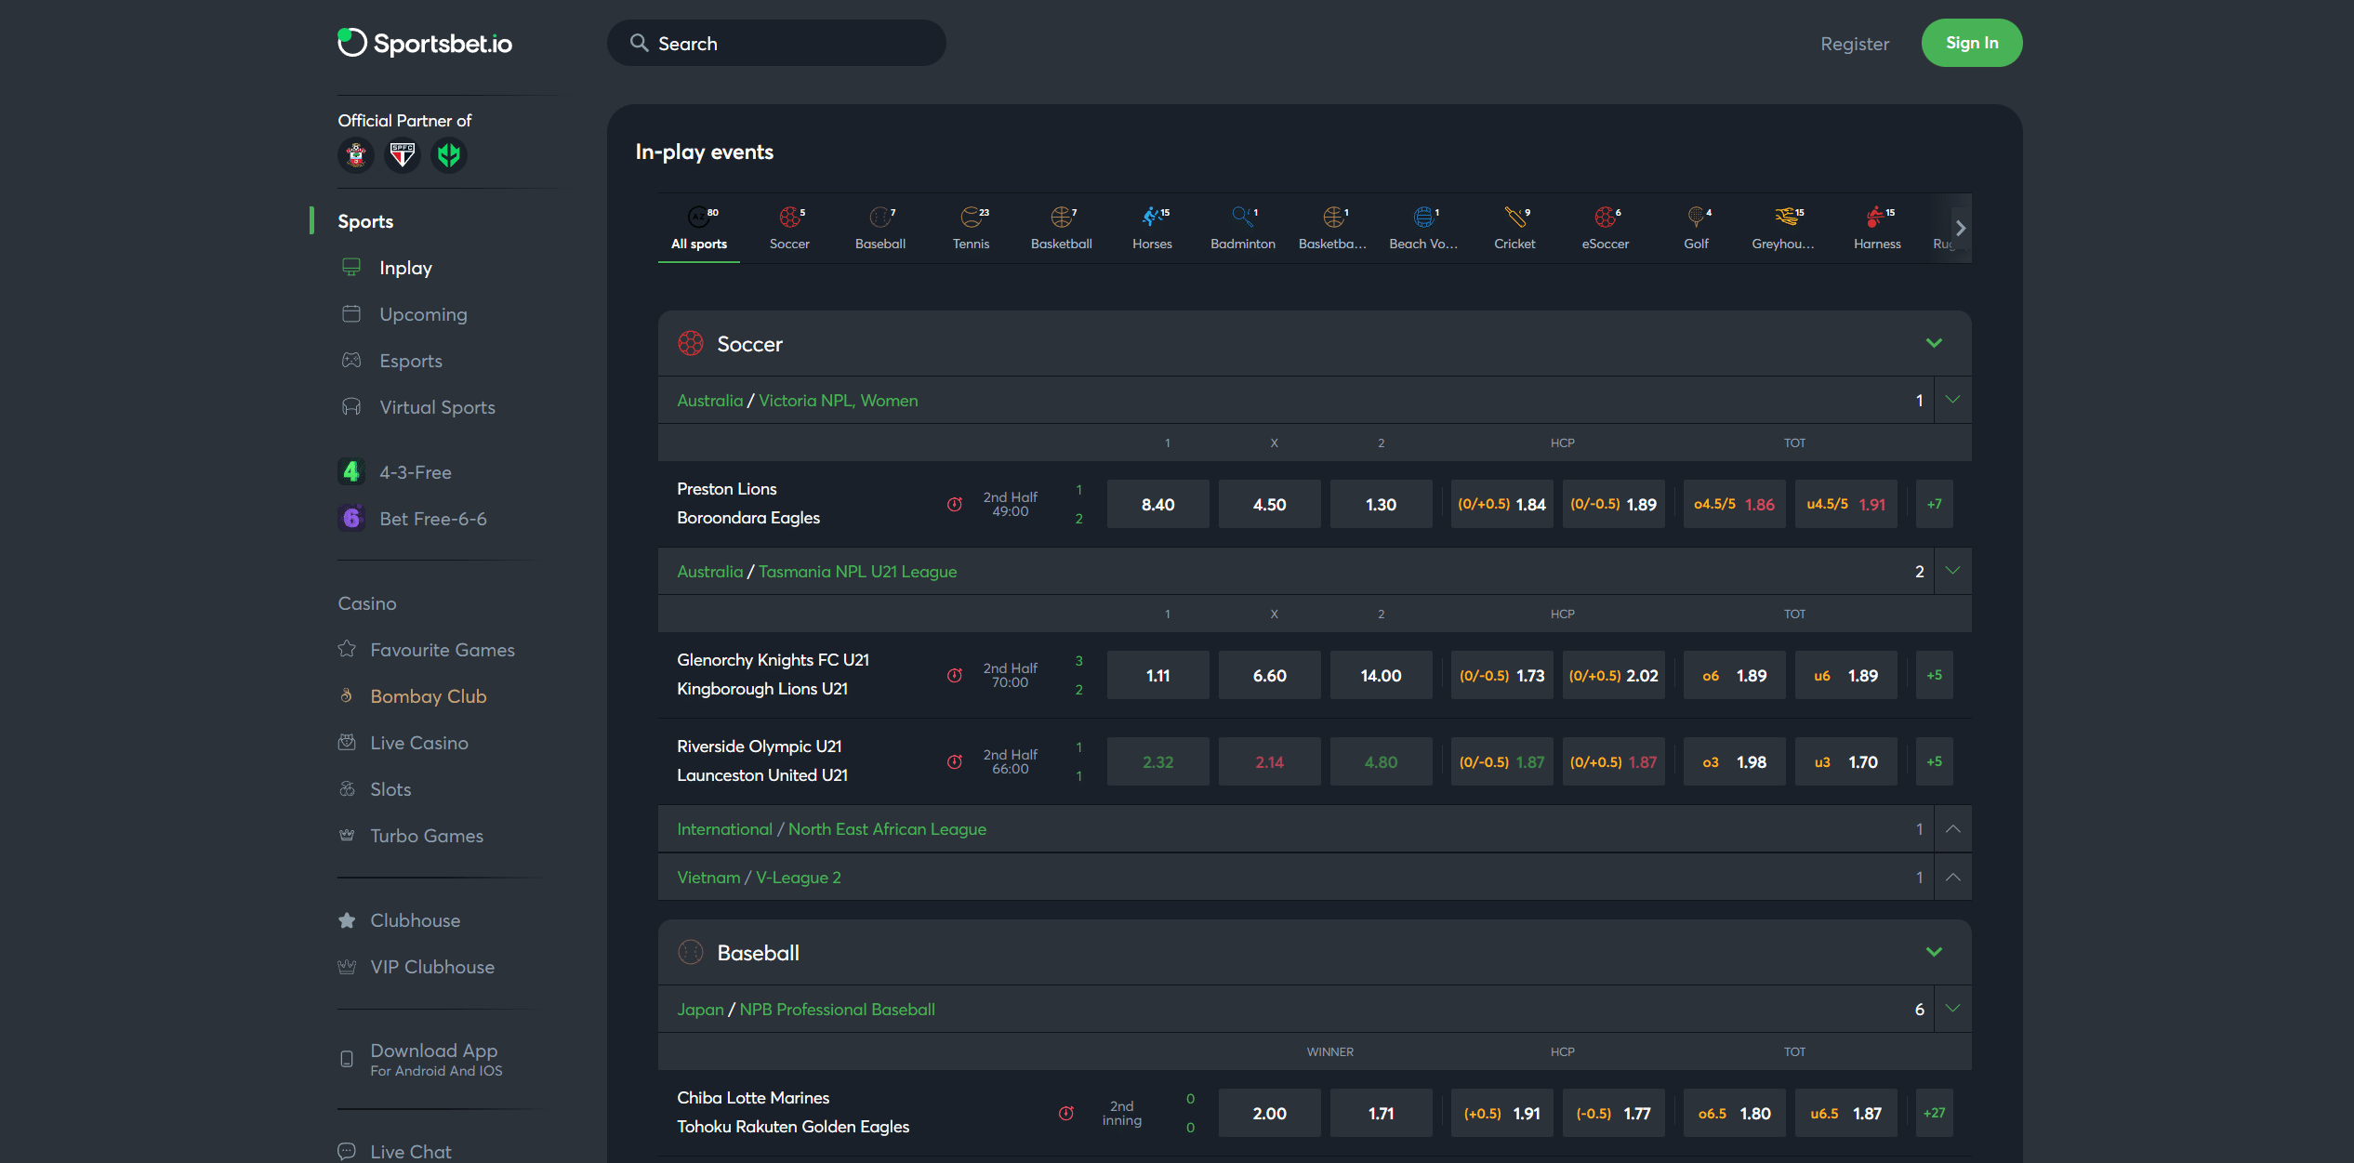
Task: Click the Register link
Action: click(1854, 44)
